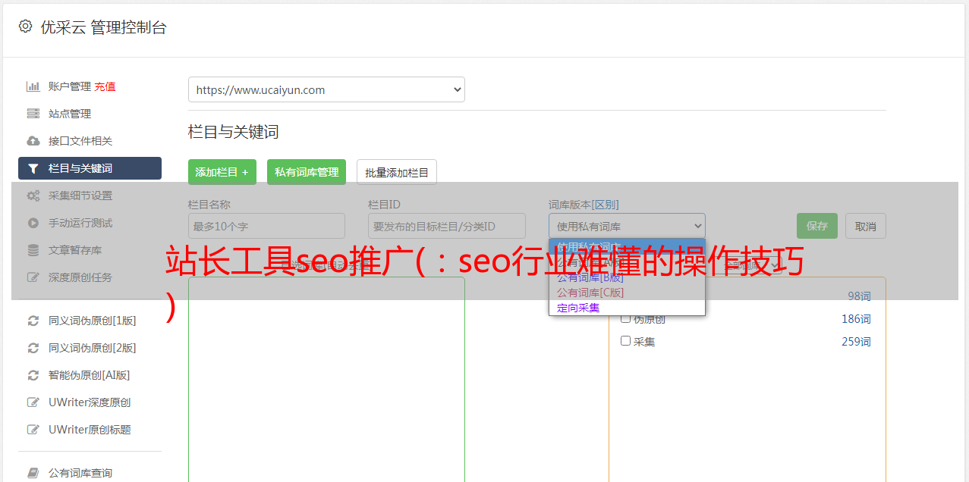This screenshot has width=969, height=482.
Task: Open UWriter原创标题 sidebar item
Action: (90, 430)
